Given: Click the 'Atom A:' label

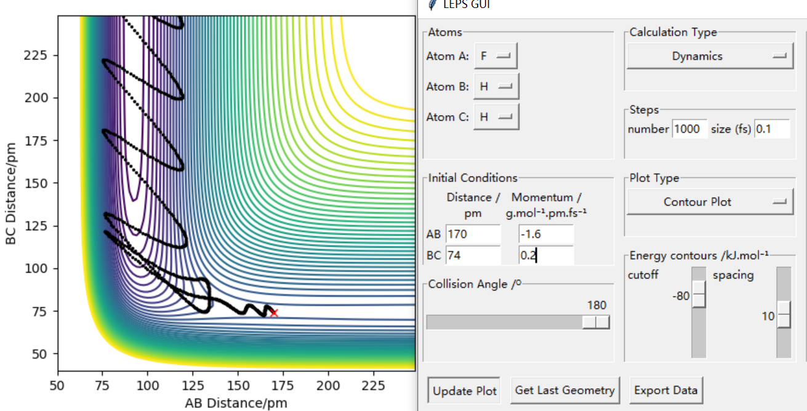Looking at the screenshot, I should click(x=448, y=56).
